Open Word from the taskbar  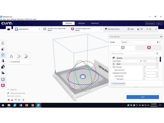[21, 105]
